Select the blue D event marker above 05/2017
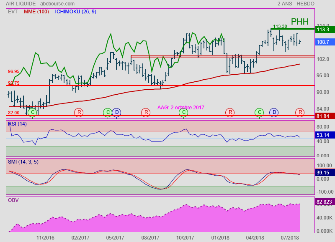This screenshot has width=335, height=242. [x=117, y=112]
